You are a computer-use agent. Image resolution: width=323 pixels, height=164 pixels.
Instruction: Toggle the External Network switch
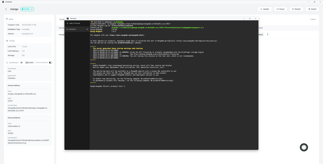click(x=50, y=63)
